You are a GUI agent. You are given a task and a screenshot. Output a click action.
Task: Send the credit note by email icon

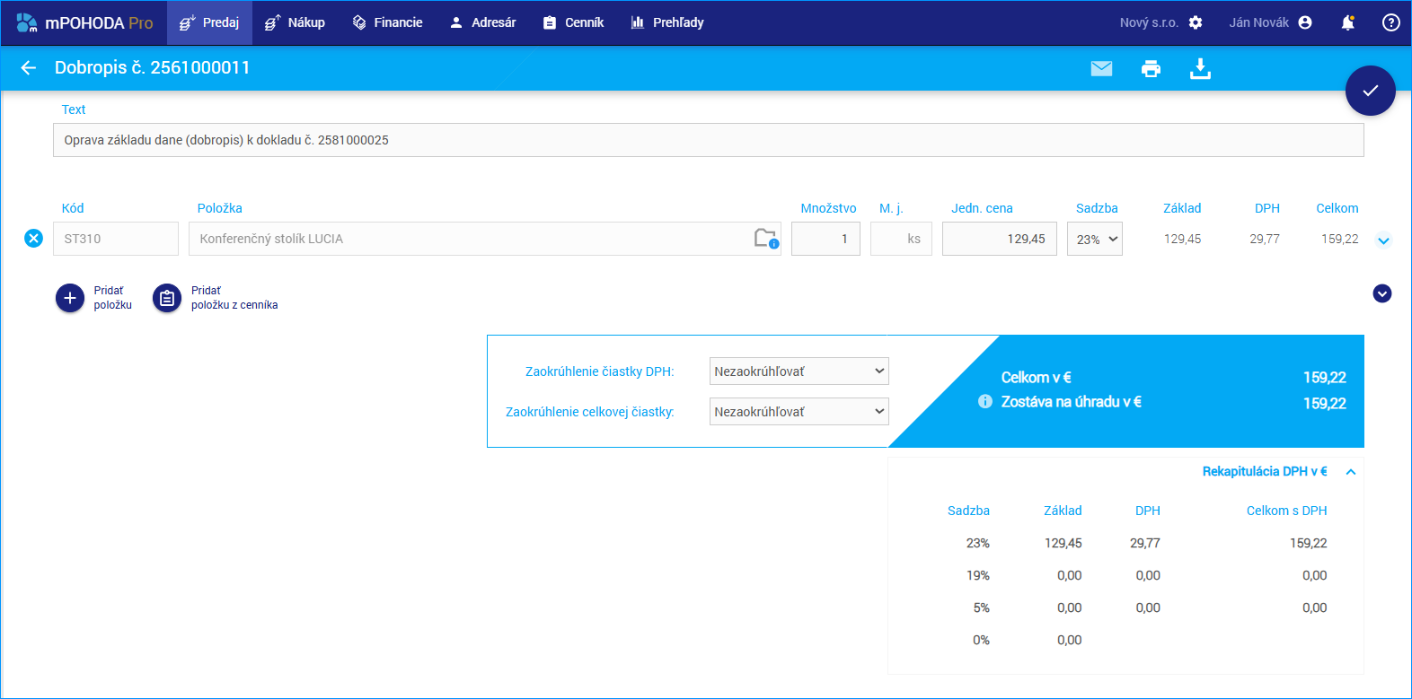tap(1101, 69)
